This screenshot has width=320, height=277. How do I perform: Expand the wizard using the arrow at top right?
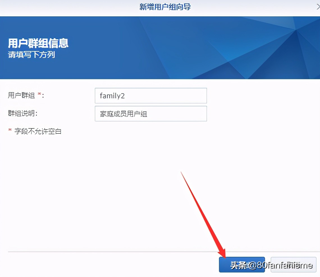[x=317, y=6]
